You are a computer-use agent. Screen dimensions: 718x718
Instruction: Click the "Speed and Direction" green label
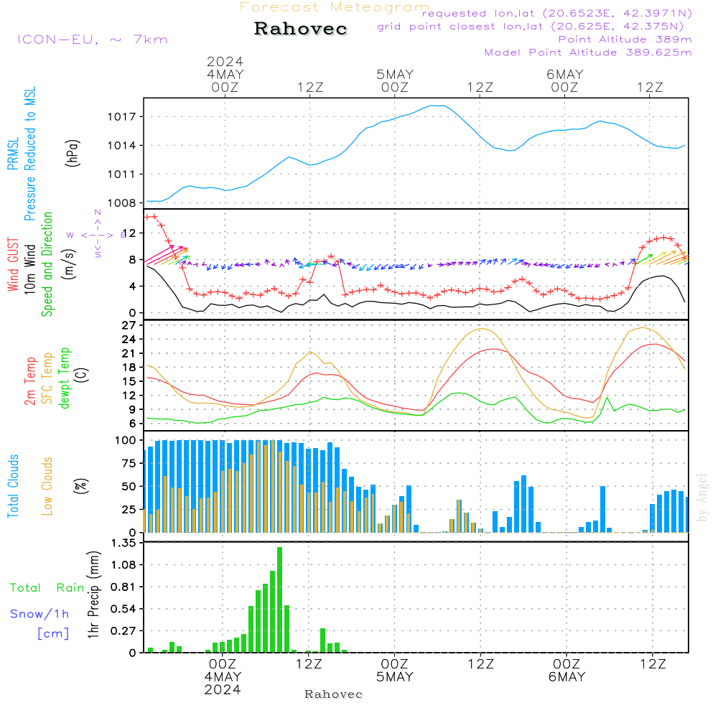pyautogui.click(x=47, y=264)
